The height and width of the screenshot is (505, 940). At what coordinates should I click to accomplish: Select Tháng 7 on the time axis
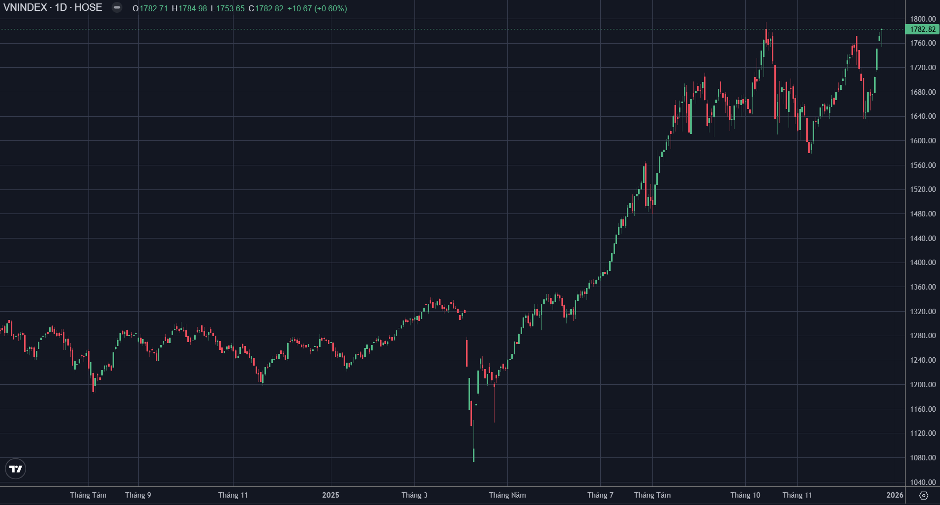click(600, 495)
